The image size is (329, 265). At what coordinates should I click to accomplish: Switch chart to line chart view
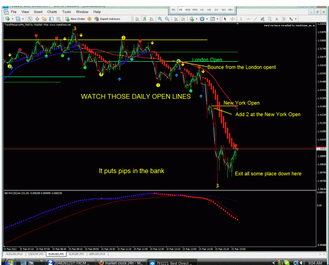click(x=152, y=19)
